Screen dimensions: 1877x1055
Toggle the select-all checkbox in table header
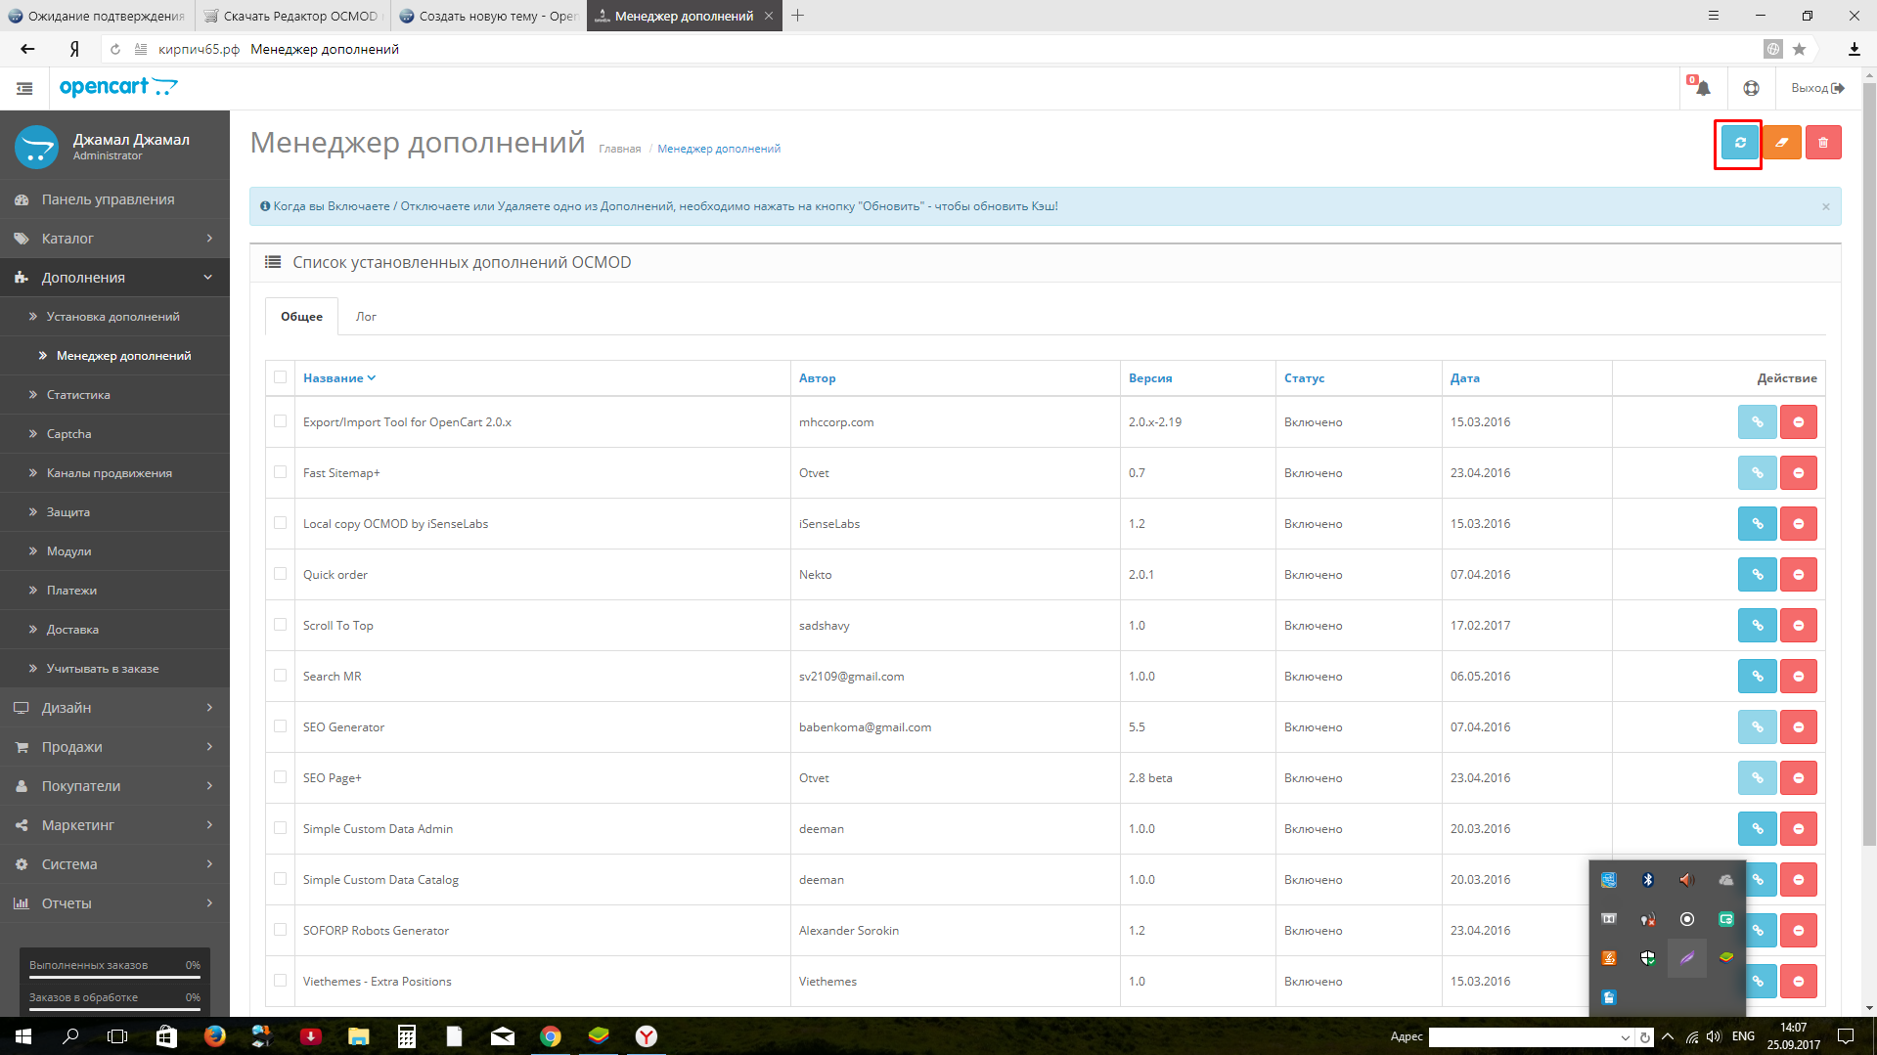point(281,377)
